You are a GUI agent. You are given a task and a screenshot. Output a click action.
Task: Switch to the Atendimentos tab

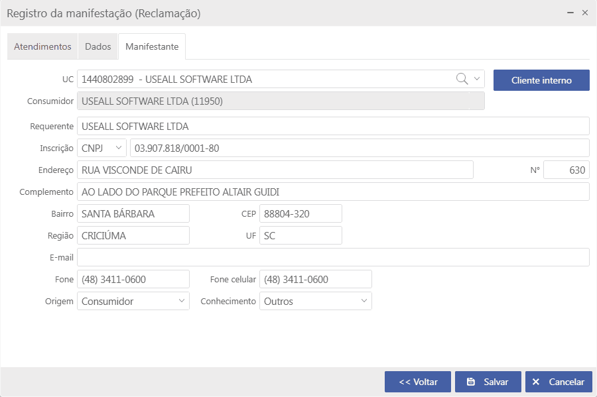(42, 47)
